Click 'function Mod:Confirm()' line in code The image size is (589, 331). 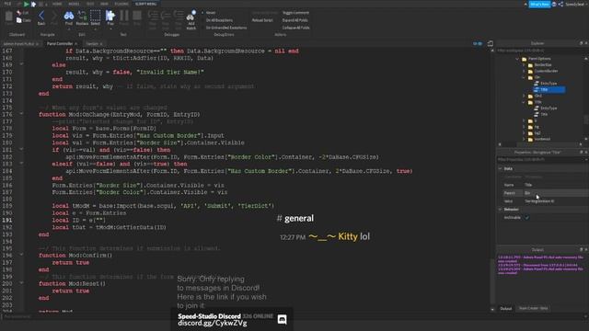tap(75, 256)
